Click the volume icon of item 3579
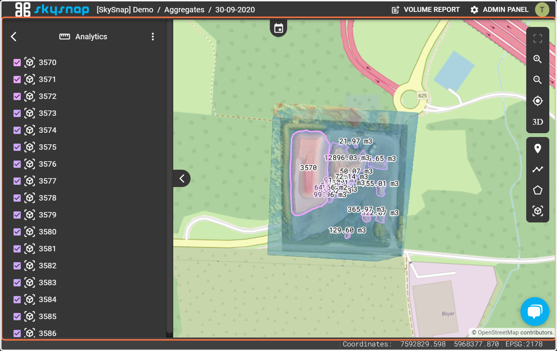Screen dimensions: 557x351 [x=30, y=215]
